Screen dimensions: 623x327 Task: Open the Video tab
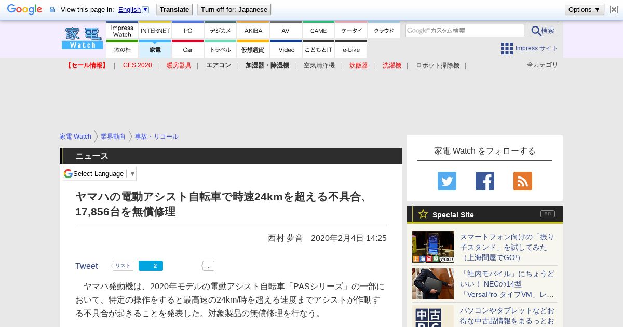pos(286,49)
